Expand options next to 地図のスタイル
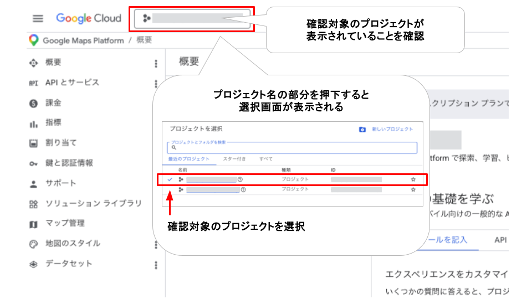 156,245
